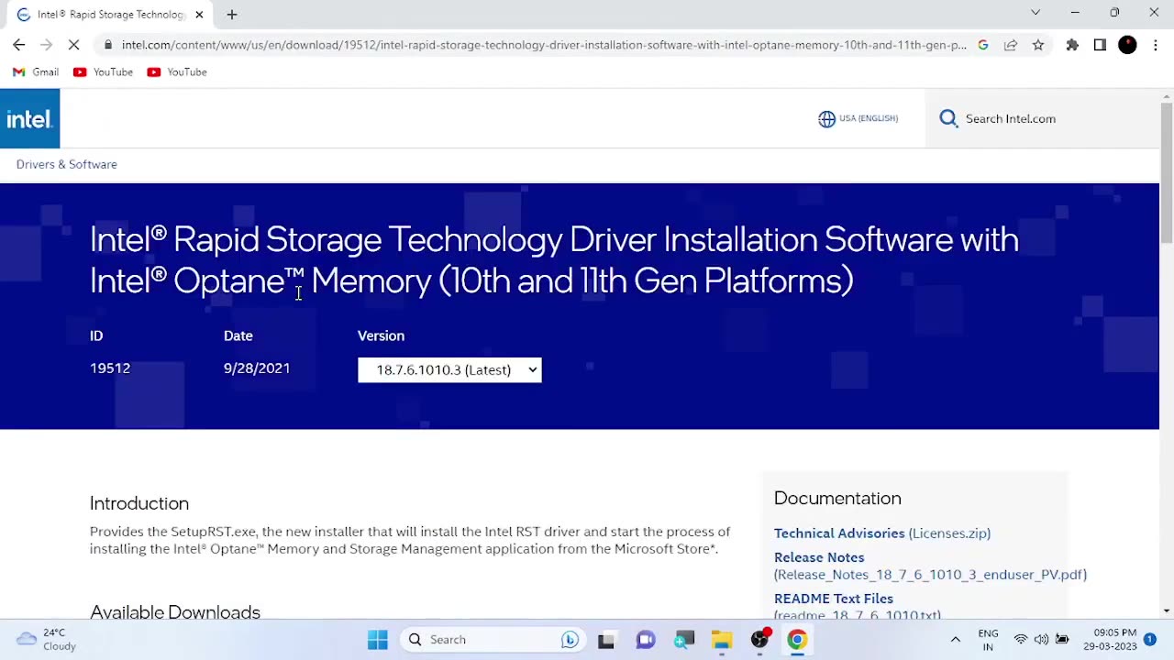Open Task View in taskbar
The image size is (1174, 660).
pos(606,641)
